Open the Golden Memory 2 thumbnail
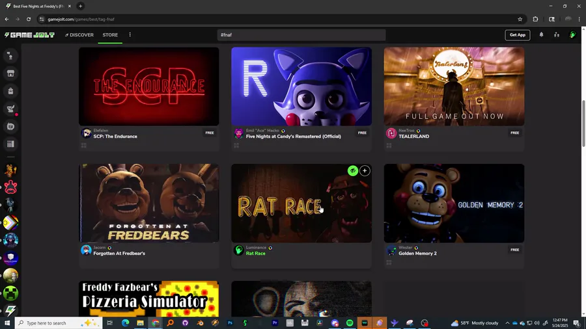The width and height of the screenshot is (586, 329). click(x=454, y=204)
